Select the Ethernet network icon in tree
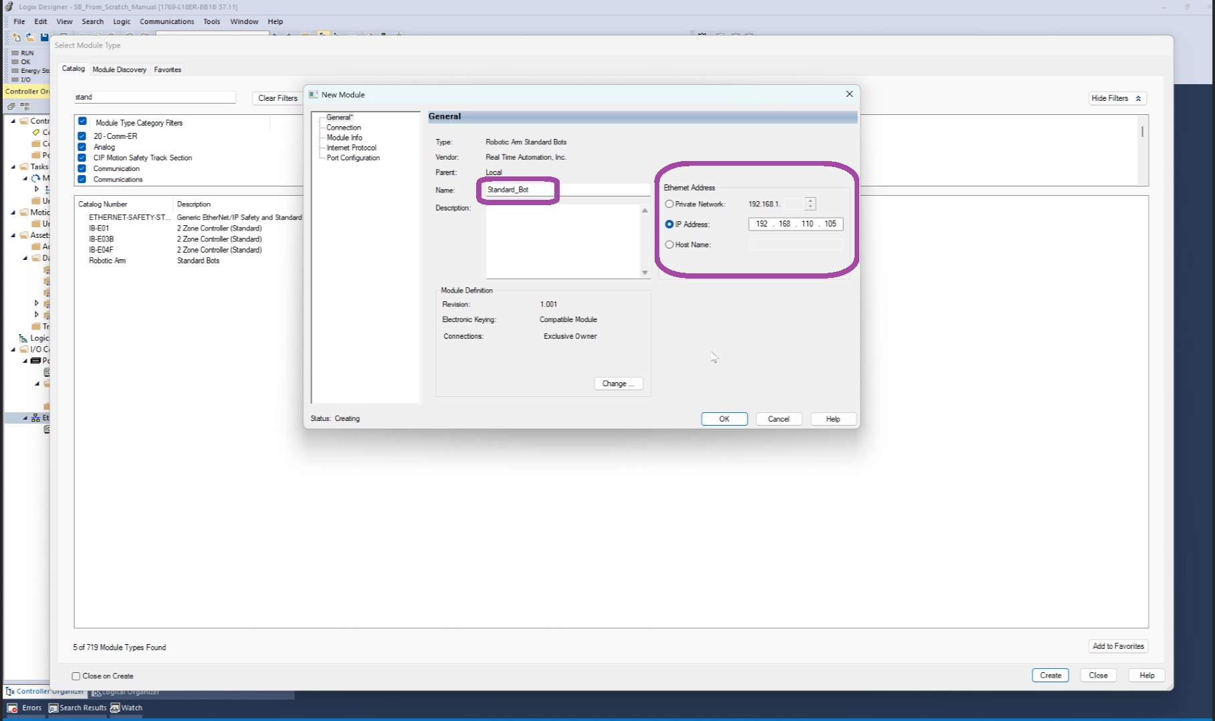The height and width of the screenshot is (721, 1215). pos(35,418)
